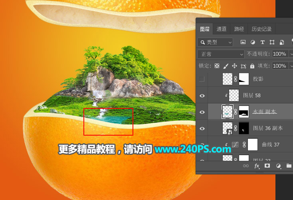Viewport: 293px width, 200px height.
Task: Lock position move icon
Action: coord(234,66)
